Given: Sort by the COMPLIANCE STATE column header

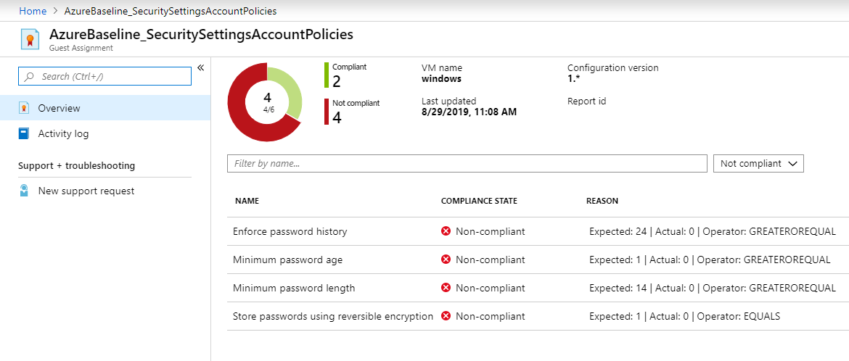Looking at the screenshot, I should pyautogui.click(x=479, y=201).
